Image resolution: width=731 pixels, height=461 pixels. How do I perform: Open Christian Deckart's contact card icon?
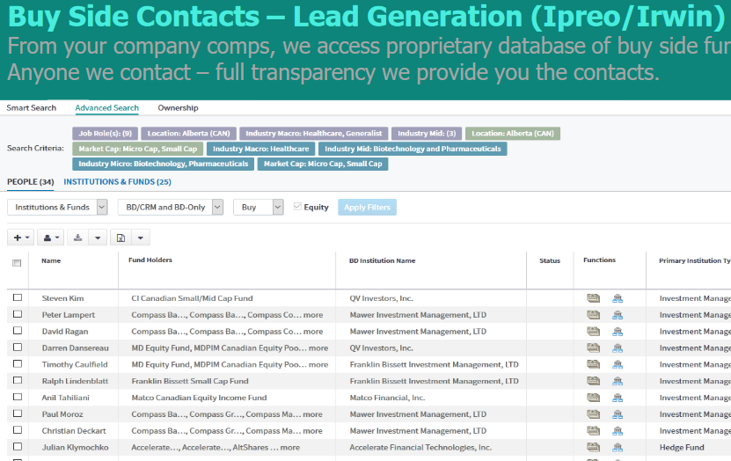coord(593,431)
